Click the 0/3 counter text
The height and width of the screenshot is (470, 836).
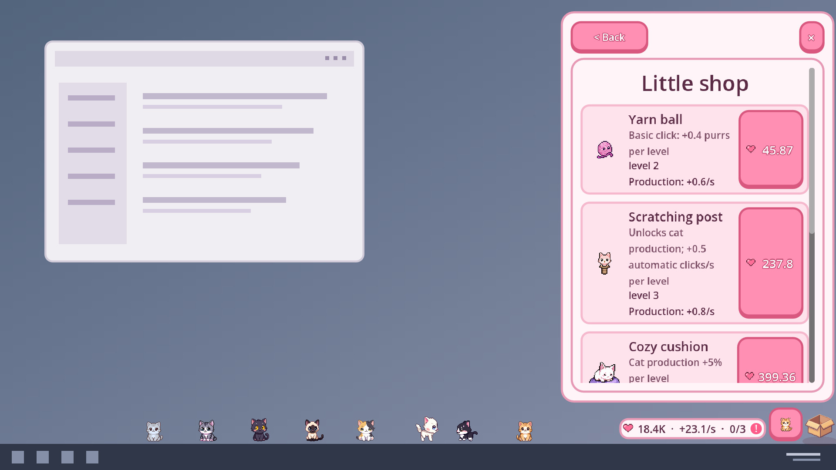[x=738, y=429]
